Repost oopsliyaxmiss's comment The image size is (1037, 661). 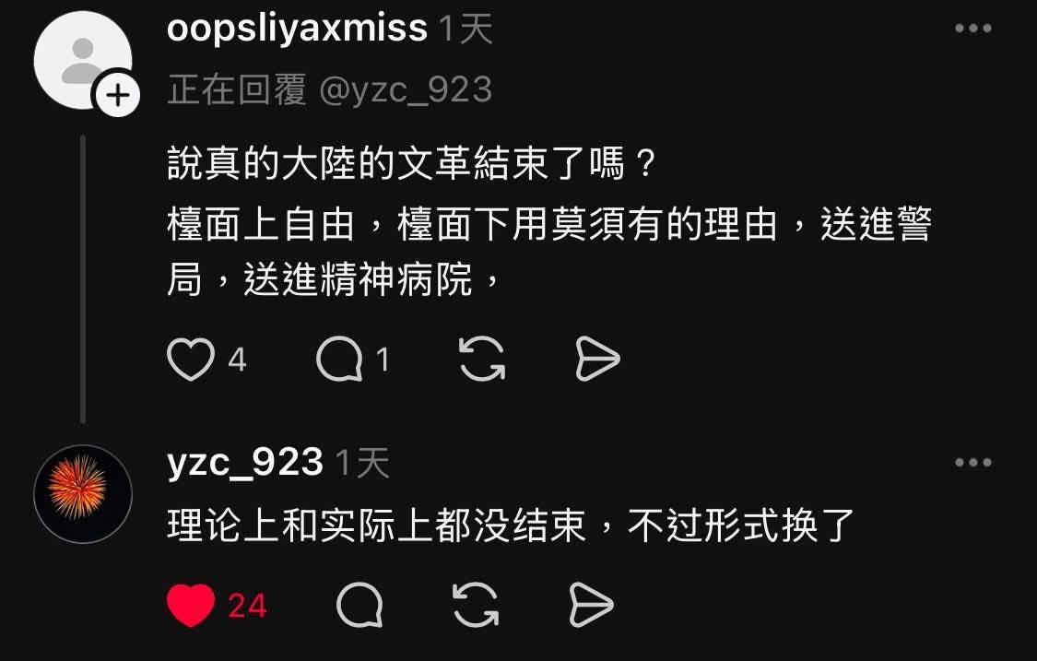tap(482, 359)
